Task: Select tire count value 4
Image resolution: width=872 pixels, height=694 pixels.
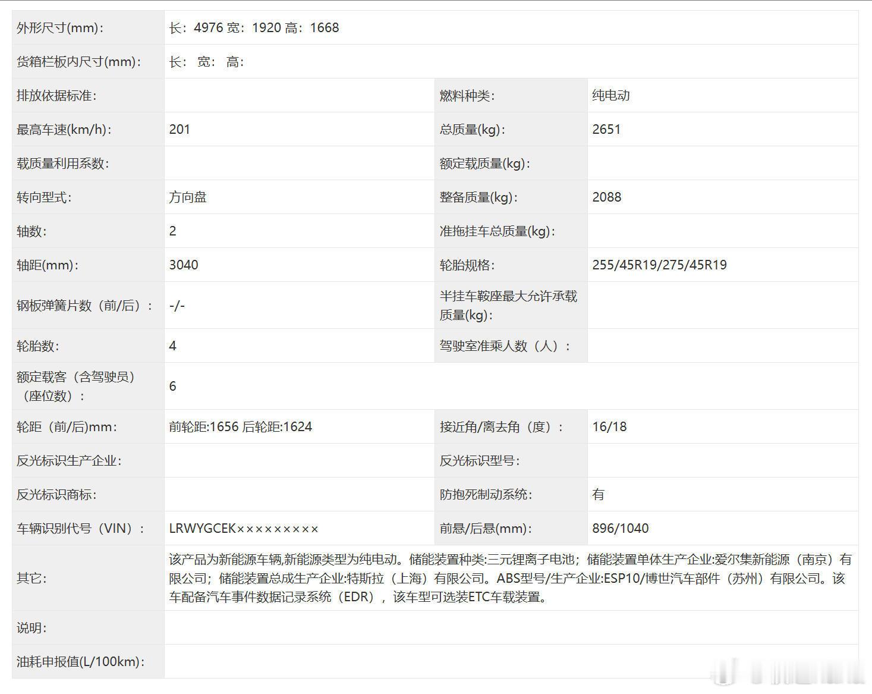Action: [172, 346]
